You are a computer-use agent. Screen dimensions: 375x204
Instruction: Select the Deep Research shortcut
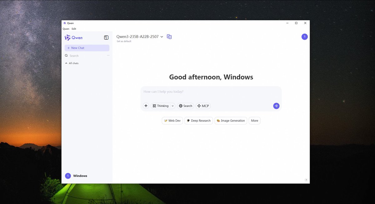click(198, 121)
